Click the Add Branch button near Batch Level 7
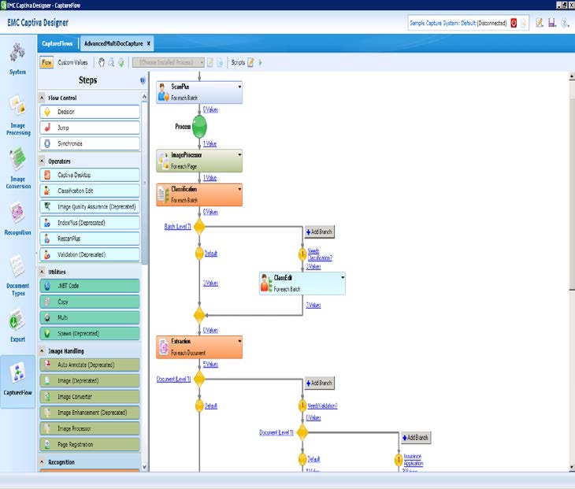 point(320,232)
